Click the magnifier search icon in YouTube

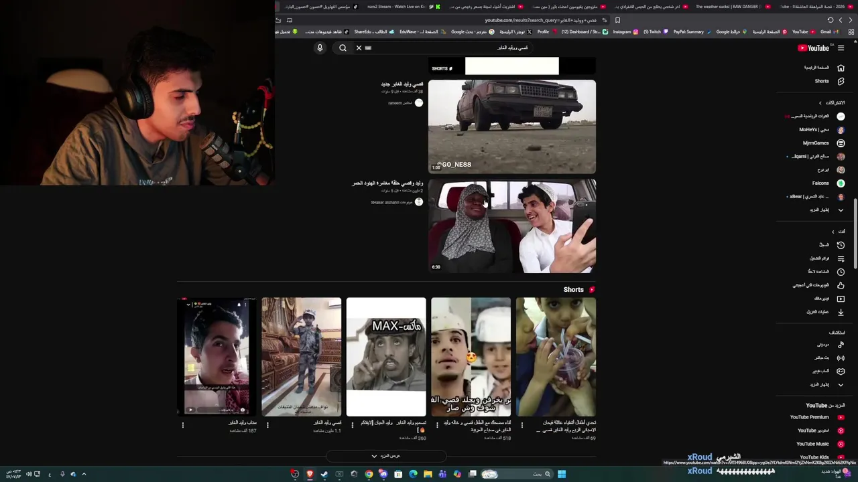343,48
